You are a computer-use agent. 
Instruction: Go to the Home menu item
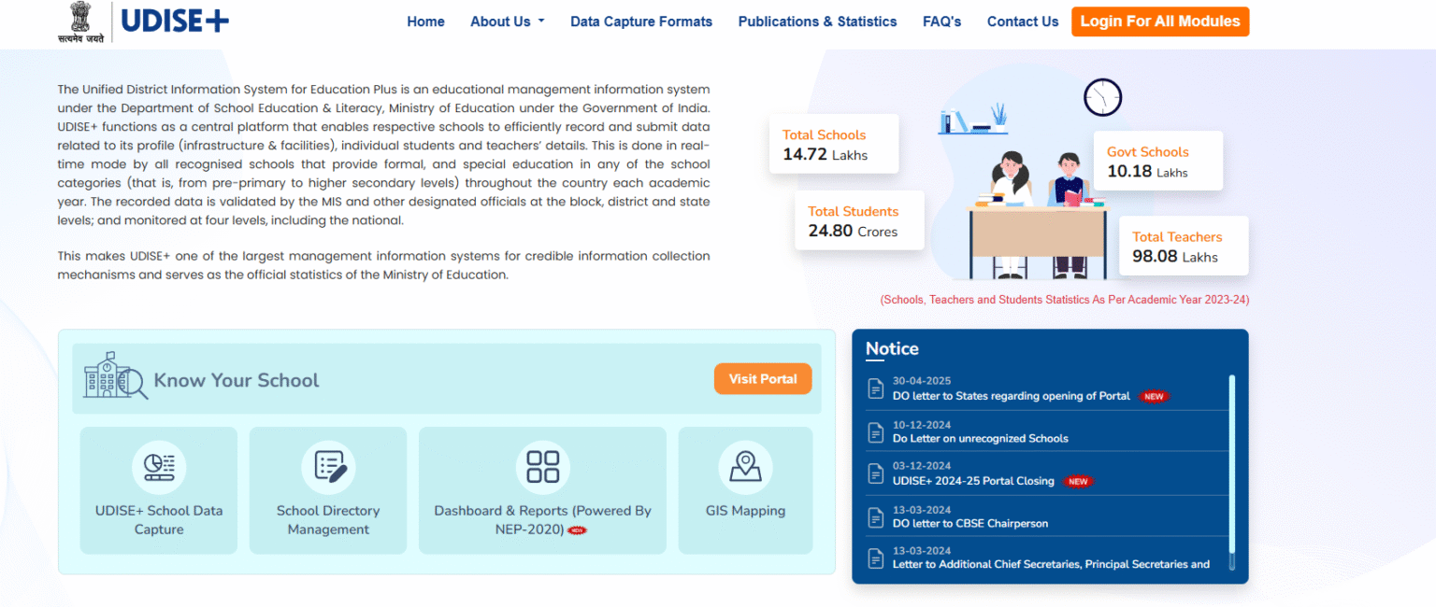pyautogui.click(x=425, y=21)
